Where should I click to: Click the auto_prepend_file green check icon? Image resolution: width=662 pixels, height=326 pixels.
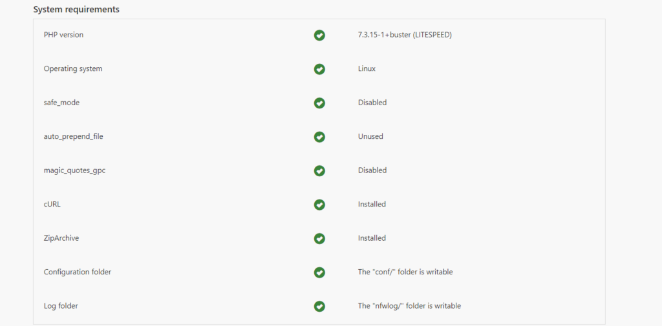click(x=319, y=137)
